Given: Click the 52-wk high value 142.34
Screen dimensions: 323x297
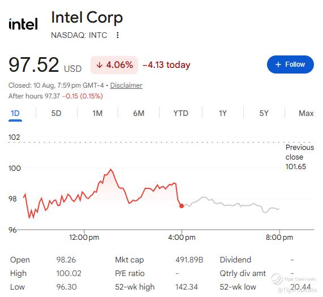Looking at the screenshot, I should click(187, 287).
